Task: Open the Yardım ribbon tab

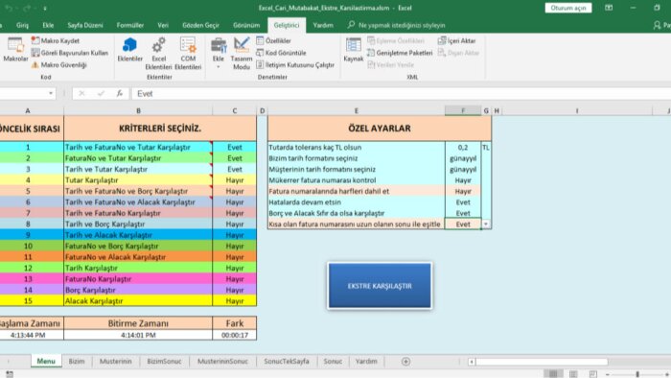Action: click(x=323, y=25)
